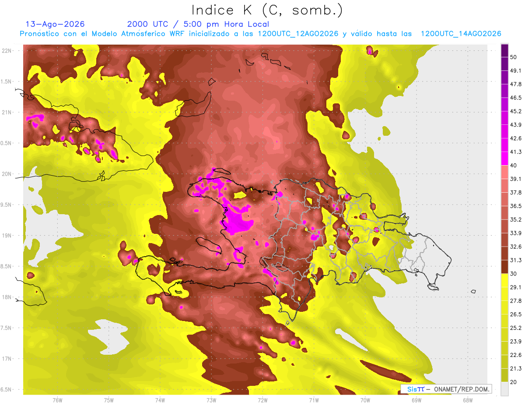Click the "18N" latitude axis label
525x406 pixels.
tap(7, 297)
